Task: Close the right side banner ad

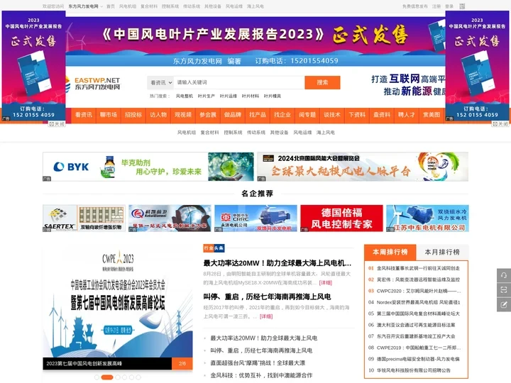Action: tap(500, 124)
